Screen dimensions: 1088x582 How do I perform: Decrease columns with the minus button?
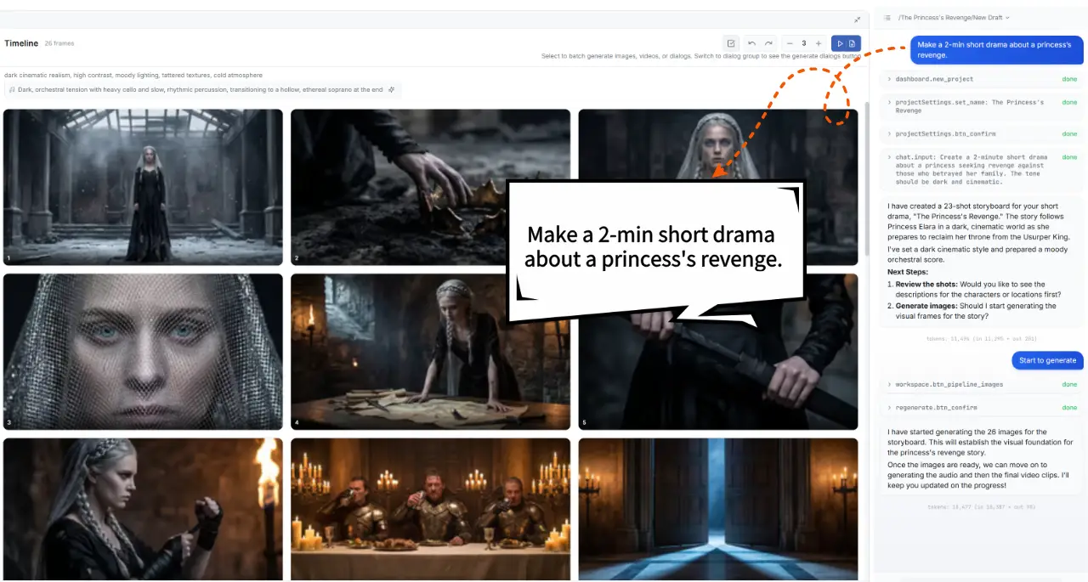click(x=790, y=43)
